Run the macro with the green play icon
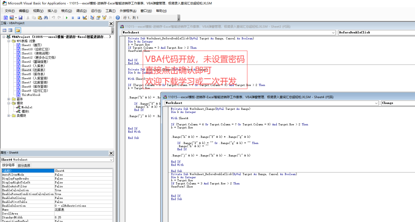 (67, 18)
